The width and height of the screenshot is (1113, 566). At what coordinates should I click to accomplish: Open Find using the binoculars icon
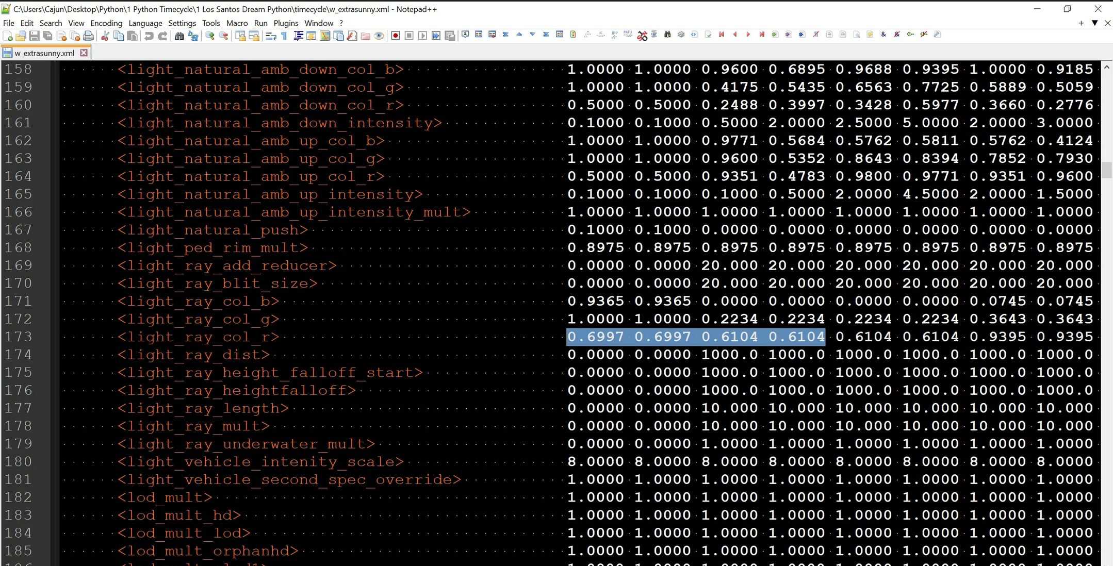(x=179, y=36)
